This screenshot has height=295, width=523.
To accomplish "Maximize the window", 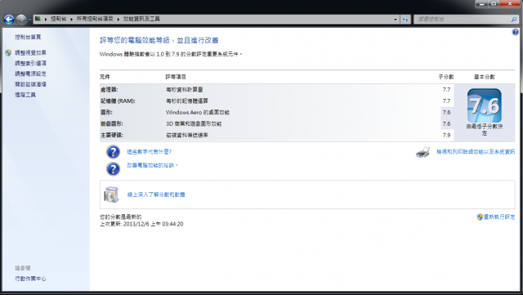I will point(494,3).
